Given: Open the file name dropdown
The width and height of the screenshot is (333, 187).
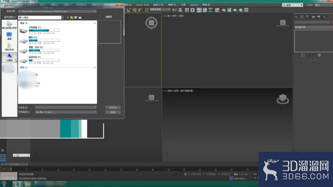Looking at the screenshot, I should pyautogui.click(x=95, y=108).
